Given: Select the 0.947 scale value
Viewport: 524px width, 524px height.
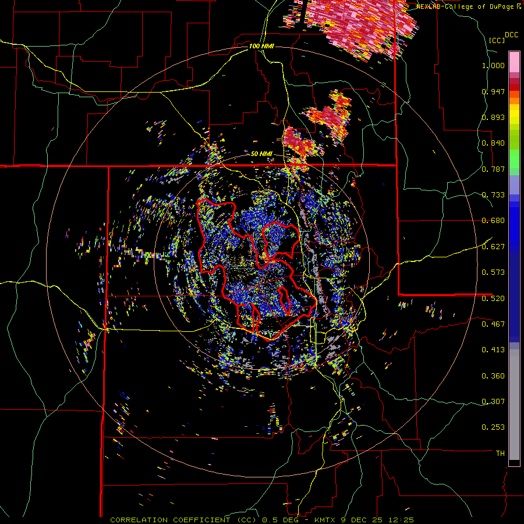Looking at the screenshot, I should click(x=493, y=91).
